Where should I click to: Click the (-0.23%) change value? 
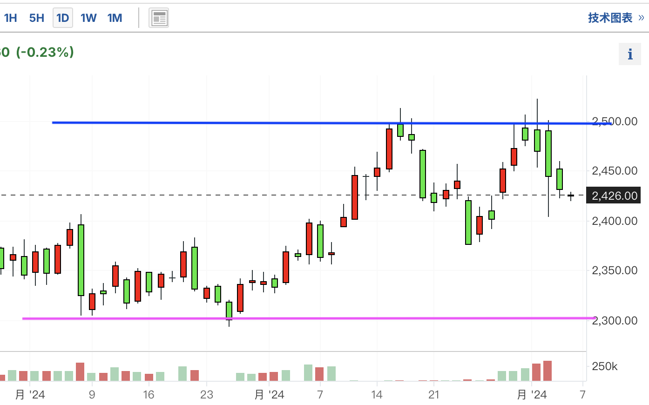[x=45, y=52]
